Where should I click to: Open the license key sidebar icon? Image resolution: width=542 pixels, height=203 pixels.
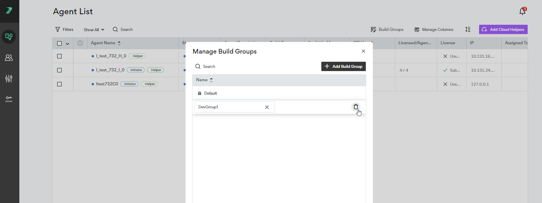click(9, 99)
